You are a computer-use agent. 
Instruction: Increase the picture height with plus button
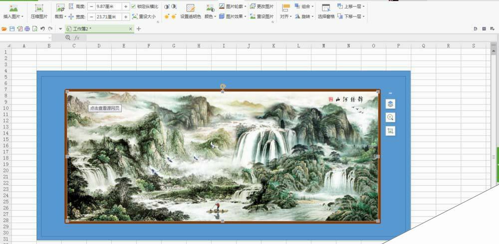[126, 6]
